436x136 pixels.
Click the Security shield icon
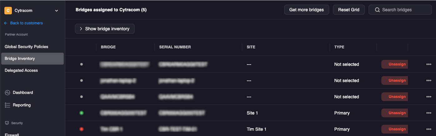[x=7, y=123]
